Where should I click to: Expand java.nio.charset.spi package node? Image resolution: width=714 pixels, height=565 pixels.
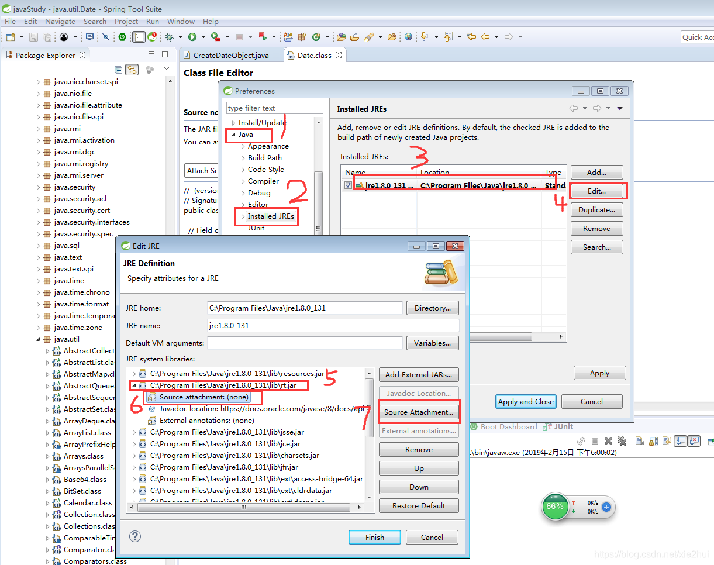point(39,82)
